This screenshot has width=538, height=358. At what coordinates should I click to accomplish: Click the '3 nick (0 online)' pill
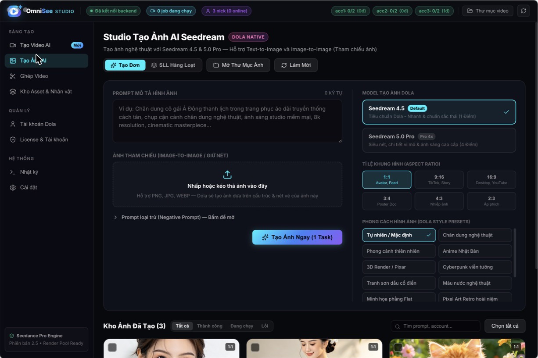[x=226, y=11]
